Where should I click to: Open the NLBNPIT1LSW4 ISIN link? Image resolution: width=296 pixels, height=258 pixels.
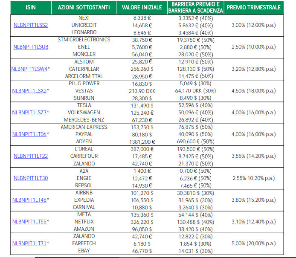(x=29, y=69)
